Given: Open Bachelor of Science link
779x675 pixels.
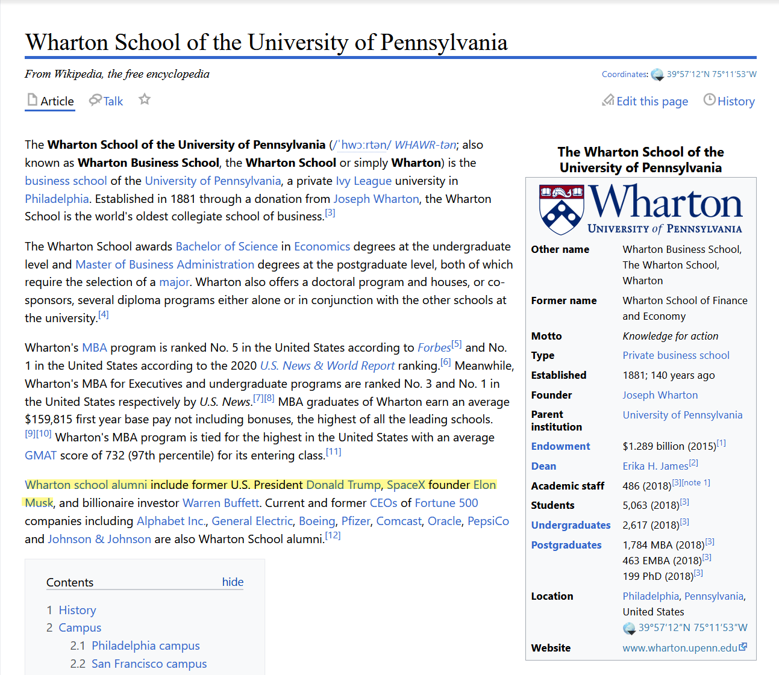Looking at the screenshot, I should click(227, 246).
